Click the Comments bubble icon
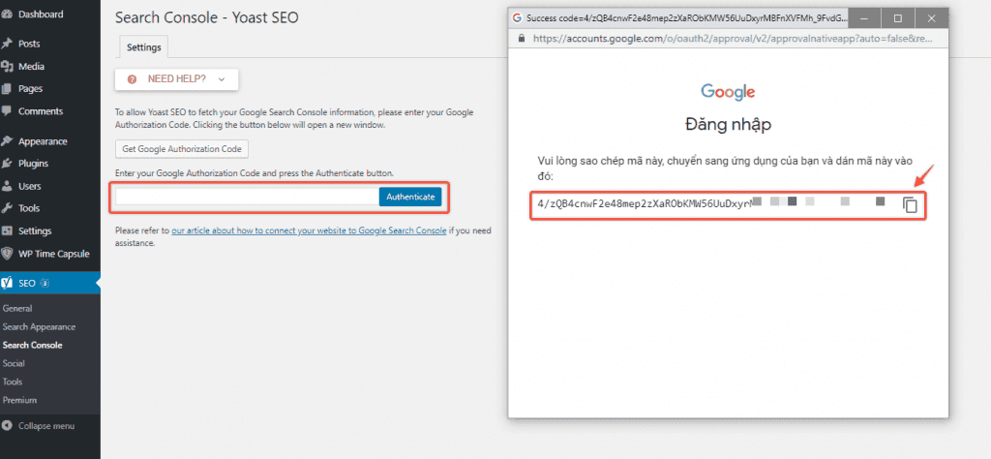This screenshot has width=991, height=459. click(7, 110)
